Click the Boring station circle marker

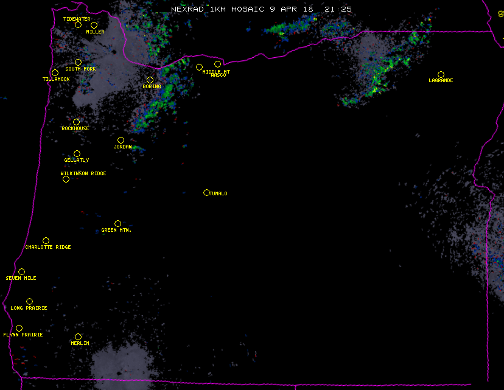click(x=150, y=80)
